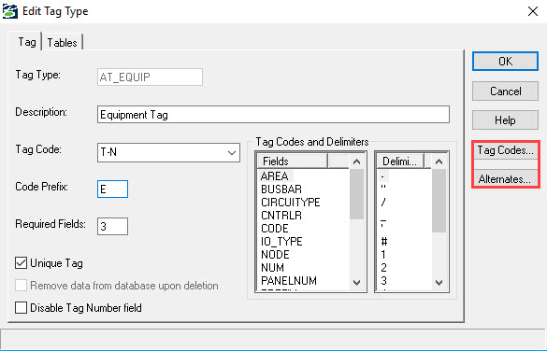547x351 pixels.
Task: Select BUSBAR in Fields list
Action: pos(281,190)
